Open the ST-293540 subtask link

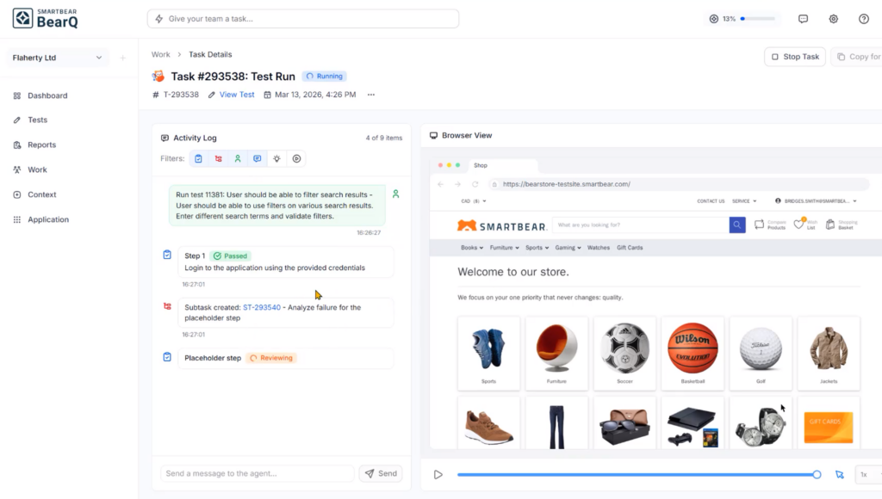tap(261, 307)
